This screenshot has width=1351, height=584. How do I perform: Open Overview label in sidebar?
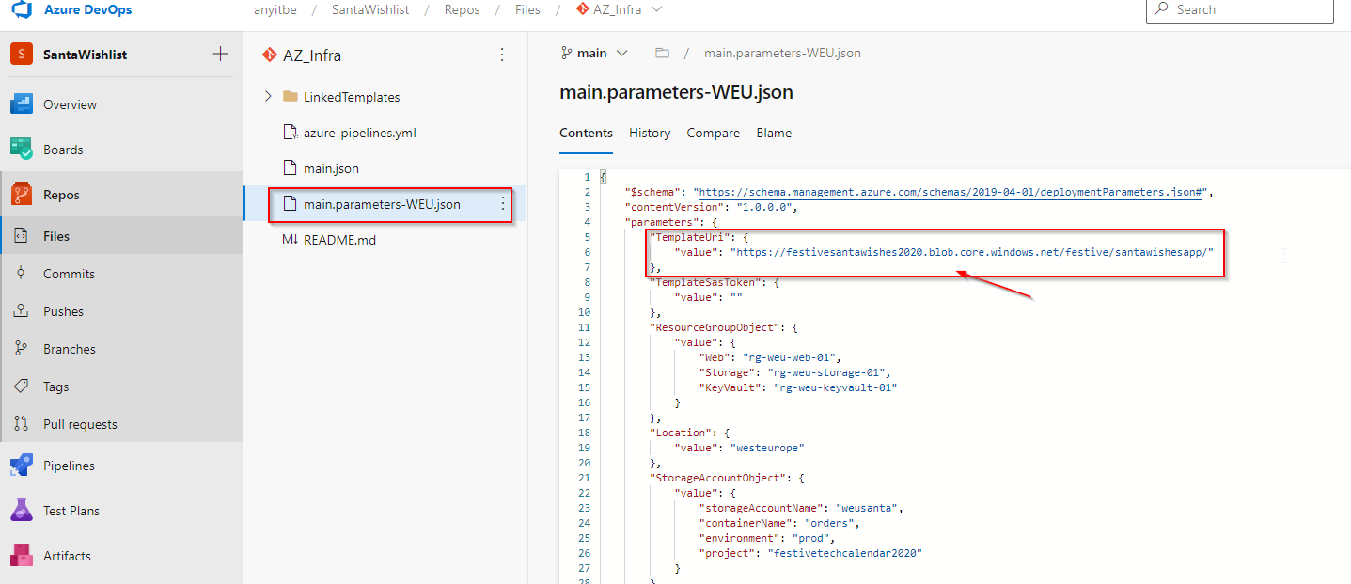70,104
